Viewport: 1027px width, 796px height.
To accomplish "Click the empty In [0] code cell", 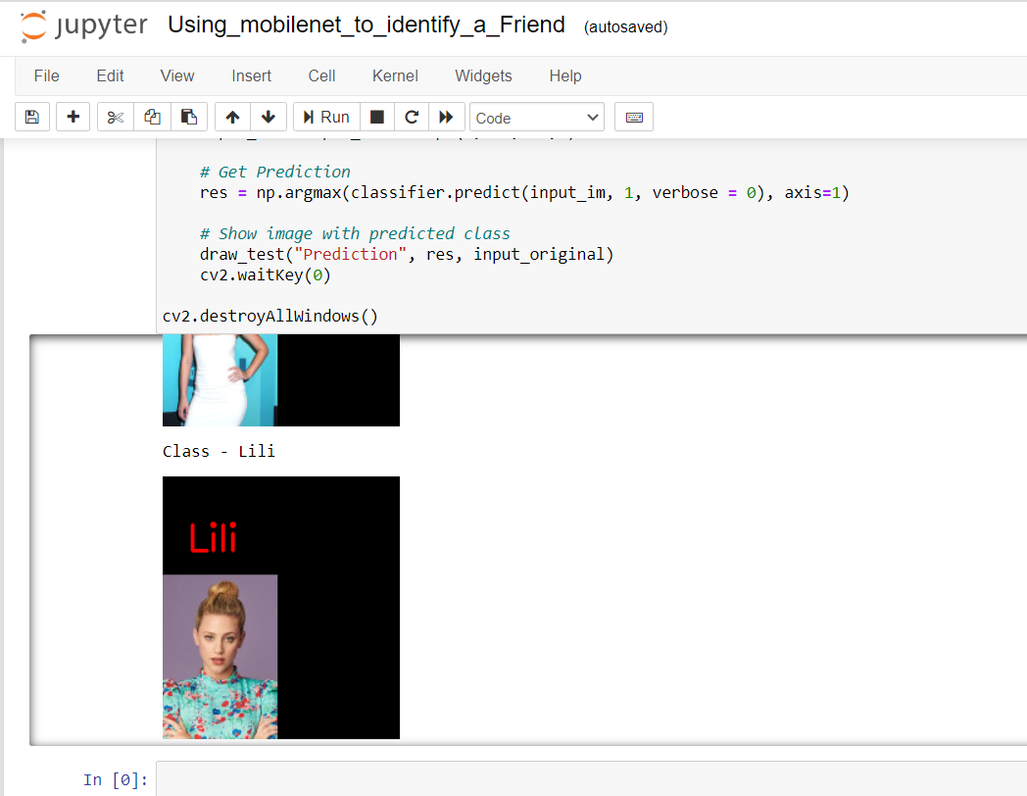I will point(592,779).
